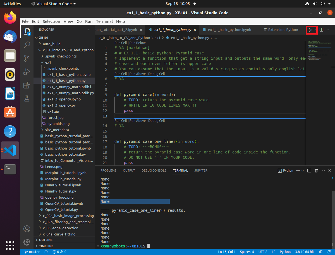This screenshot has height=255, width=335.
Task: Open the Search view in activity bar
Action: click(27, 45)
